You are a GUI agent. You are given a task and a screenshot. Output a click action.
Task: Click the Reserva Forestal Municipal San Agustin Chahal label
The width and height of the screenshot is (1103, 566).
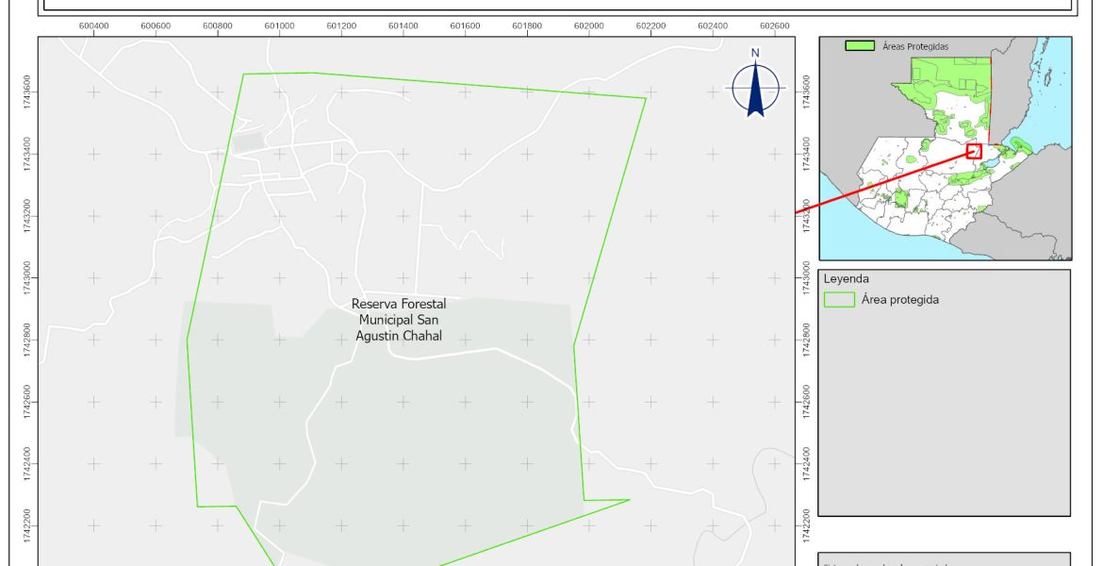click(398, 320)
